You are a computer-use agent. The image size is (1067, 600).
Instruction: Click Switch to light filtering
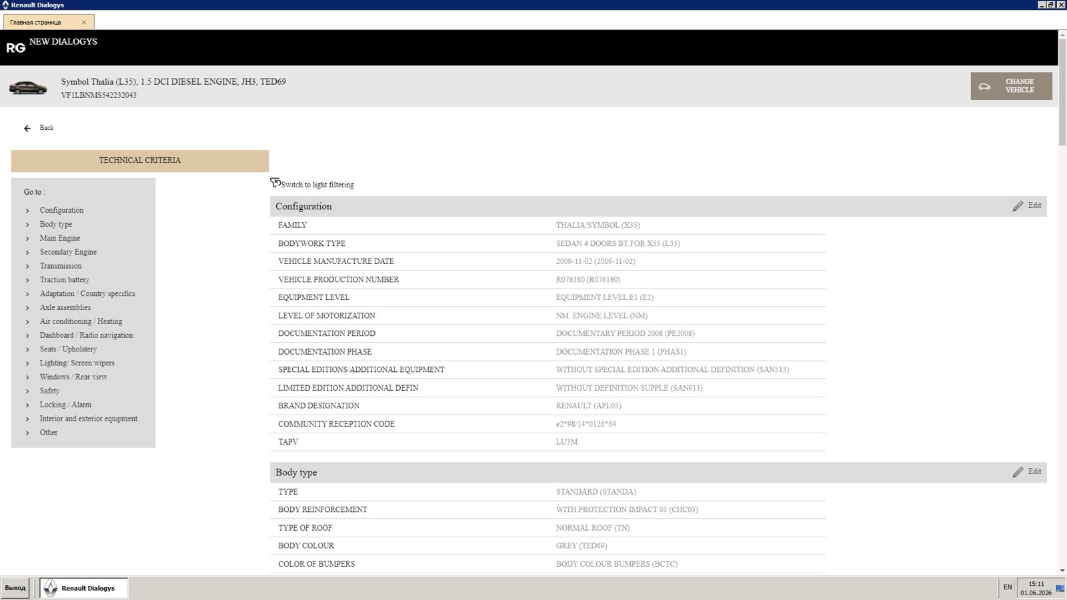(x=317, y=185)
